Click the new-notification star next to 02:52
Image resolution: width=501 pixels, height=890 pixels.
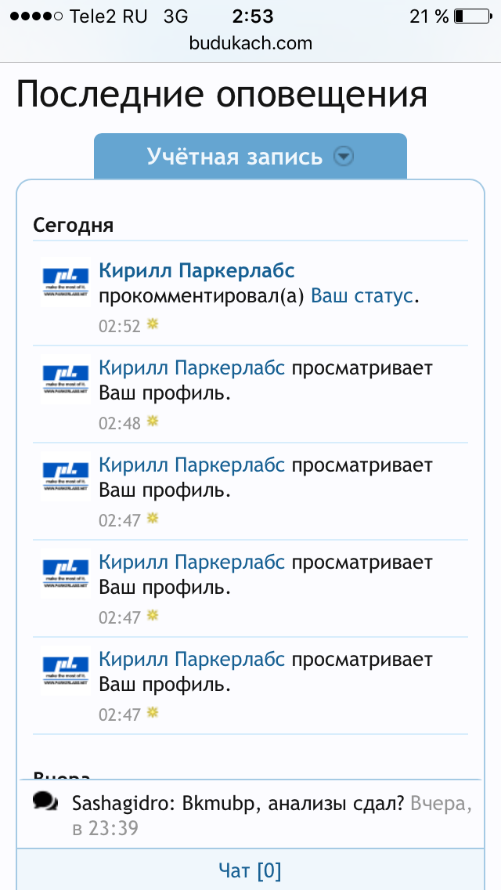pos(153,324)
